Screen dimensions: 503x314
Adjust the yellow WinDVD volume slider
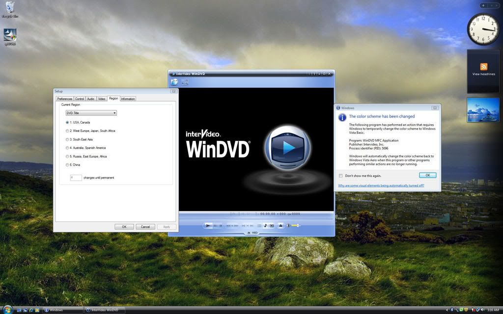click(x=295, y=226)
